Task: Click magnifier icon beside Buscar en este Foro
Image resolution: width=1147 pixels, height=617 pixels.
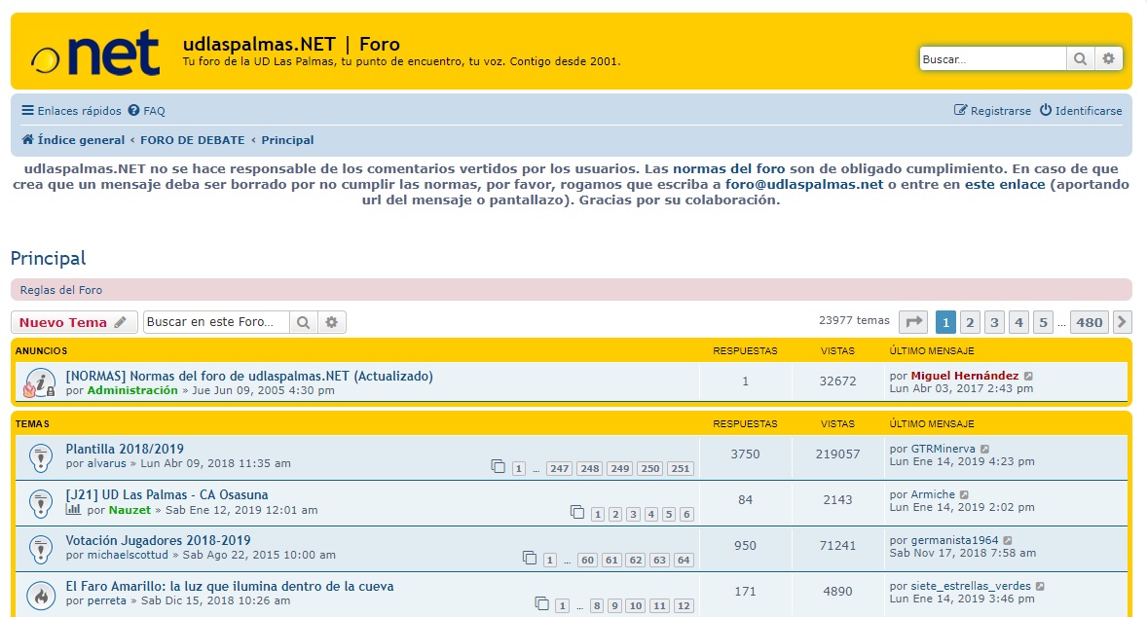Action: [303, 322]
